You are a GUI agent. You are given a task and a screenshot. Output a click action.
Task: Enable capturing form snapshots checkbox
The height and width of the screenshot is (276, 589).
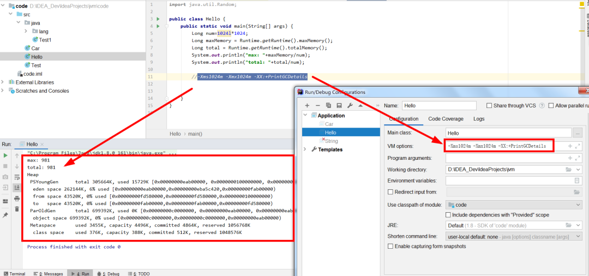click(390, 247)
